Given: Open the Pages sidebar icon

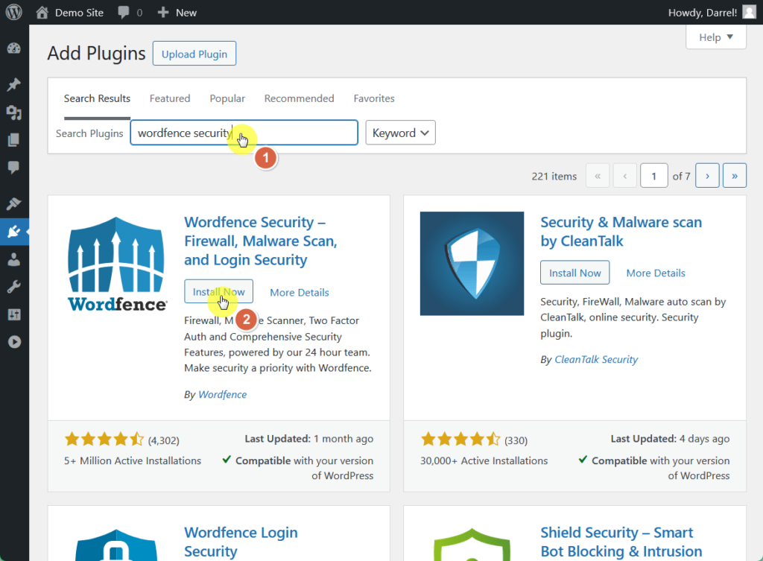Looking at the screenshot, I should pos(13,140).
